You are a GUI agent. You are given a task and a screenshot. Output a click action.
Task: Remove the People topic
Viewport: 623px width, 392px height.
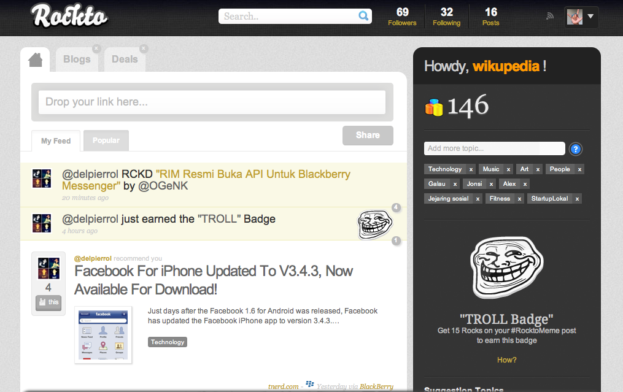(579, 169)
